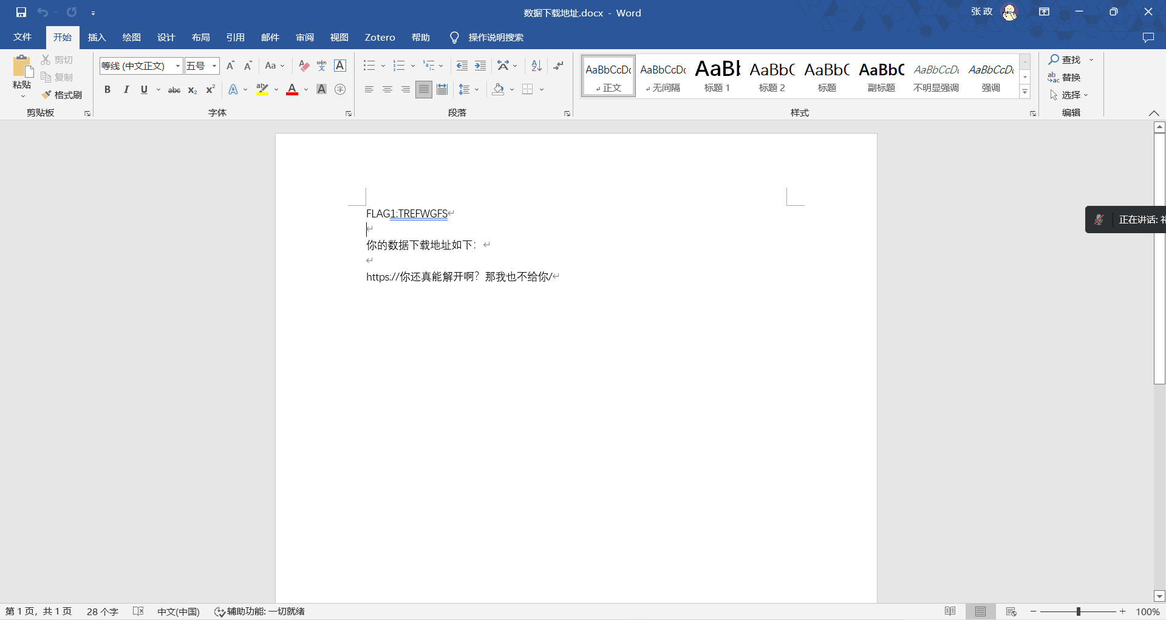Viewport: 1166px width, 620px height.
Task: Center-align the text
Action: click(x=387, y=89)
